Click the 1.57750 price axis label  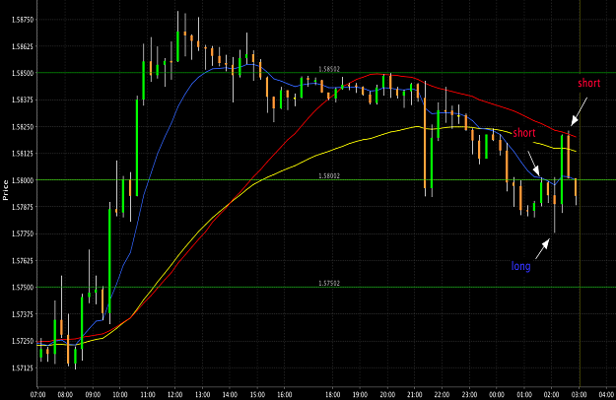[x=23, y=233]
